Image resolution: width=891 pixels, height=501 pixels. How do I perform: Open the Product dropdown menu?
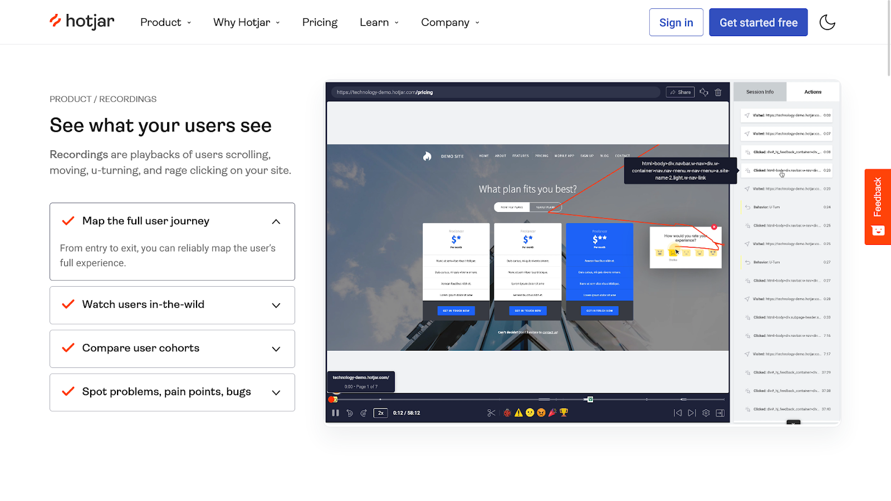(x=165, y=22)
